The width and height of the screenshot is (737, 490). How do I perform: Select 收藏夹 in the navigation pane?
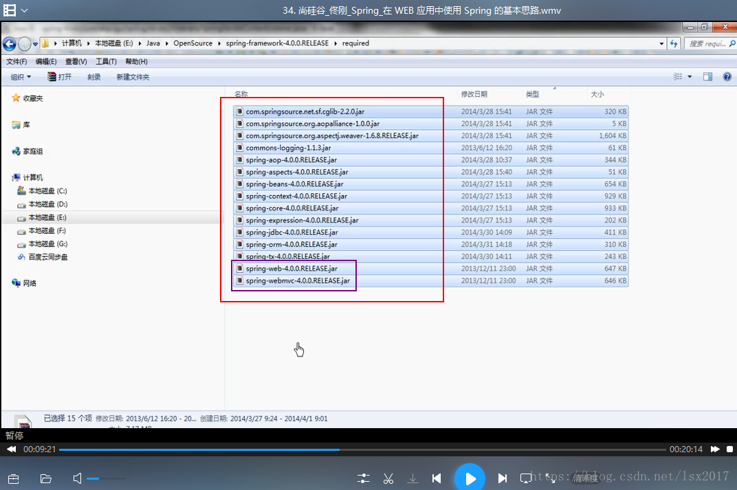tap(33, 98)
